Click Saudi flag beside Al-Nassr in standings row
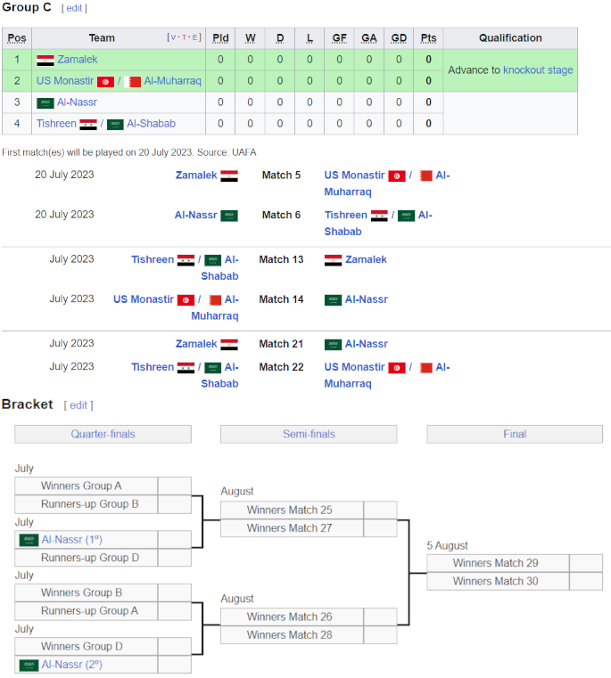611x678 pixels. pyautogui.click(x=45, y=103)
